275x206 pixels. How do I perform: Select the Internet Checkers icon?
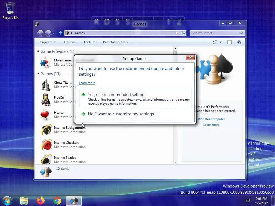click(46, 145)
